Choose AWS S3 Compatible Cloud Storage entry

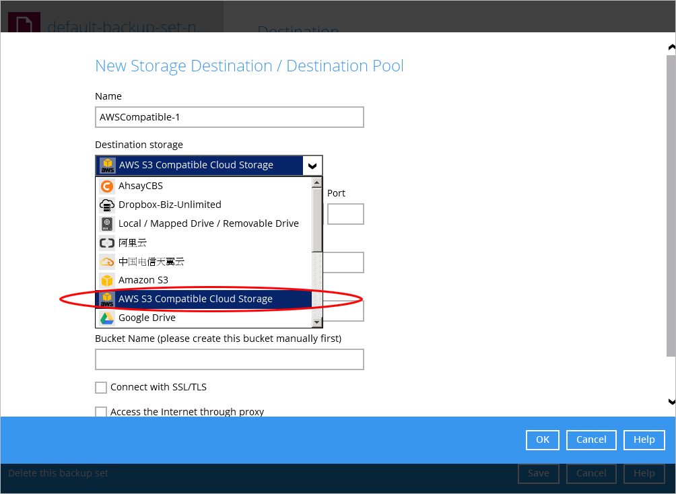pos(203,299)
